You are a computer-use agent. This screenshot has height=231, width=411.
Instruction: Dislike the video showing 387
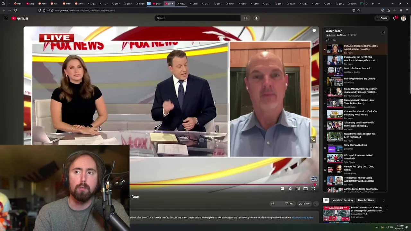pyautogui.click(x=289, y=204)
